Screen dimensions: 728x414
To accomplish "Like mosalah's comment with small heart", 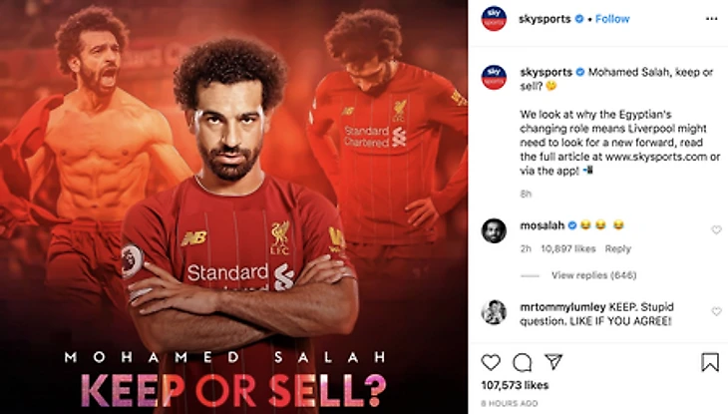I will pyautogui.click(x=716, y=229).
